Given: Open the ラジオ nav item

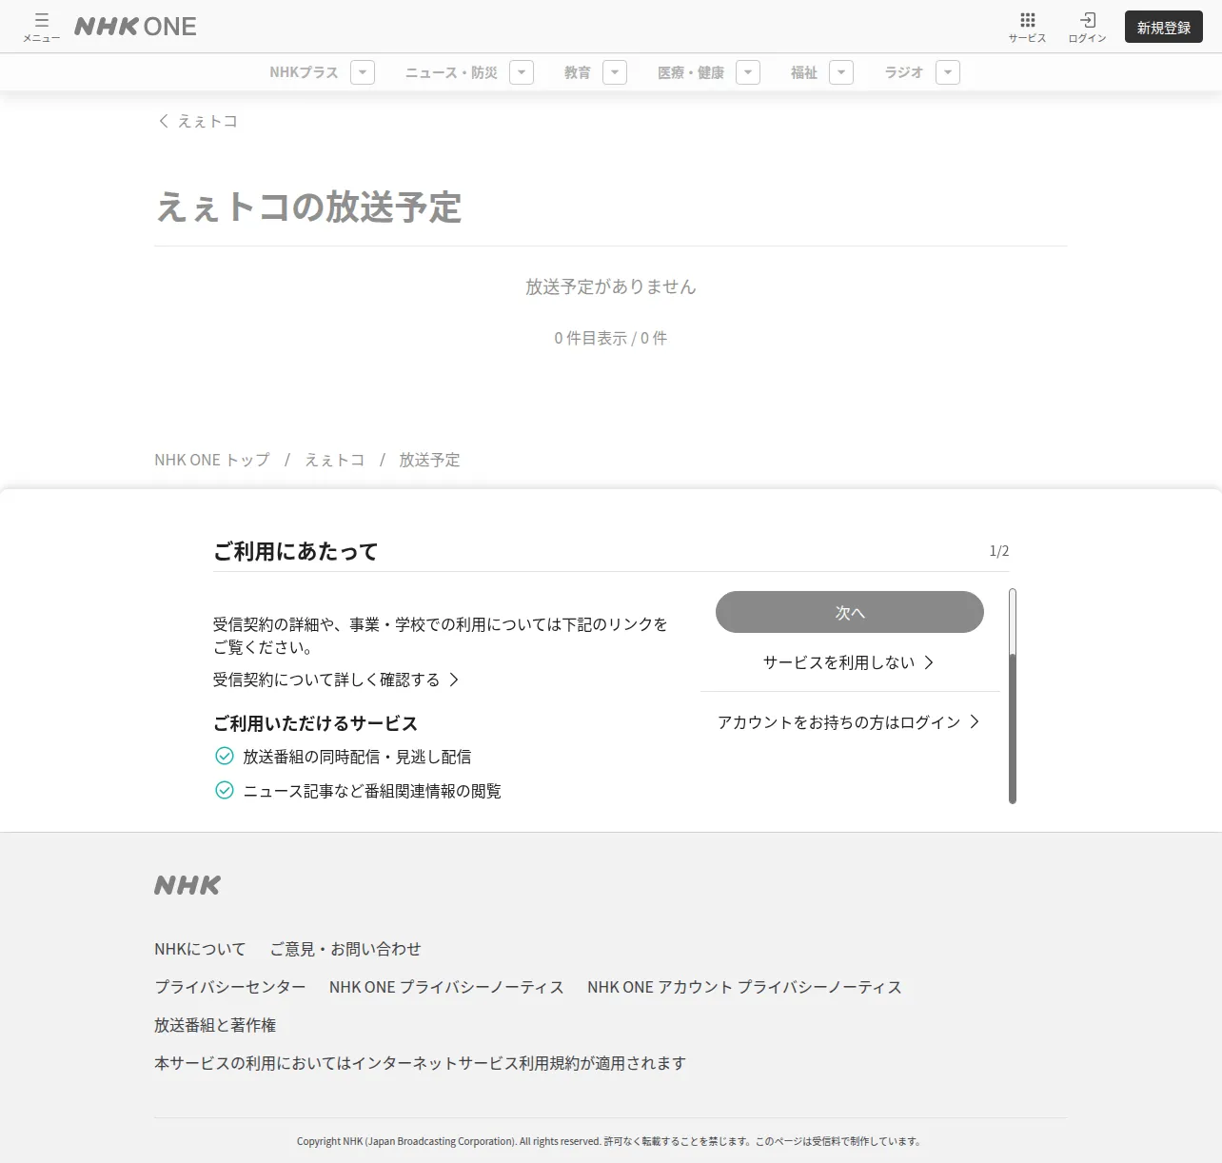Looking at the screenshot, I should pyautogui.click(x=904, y=72).
